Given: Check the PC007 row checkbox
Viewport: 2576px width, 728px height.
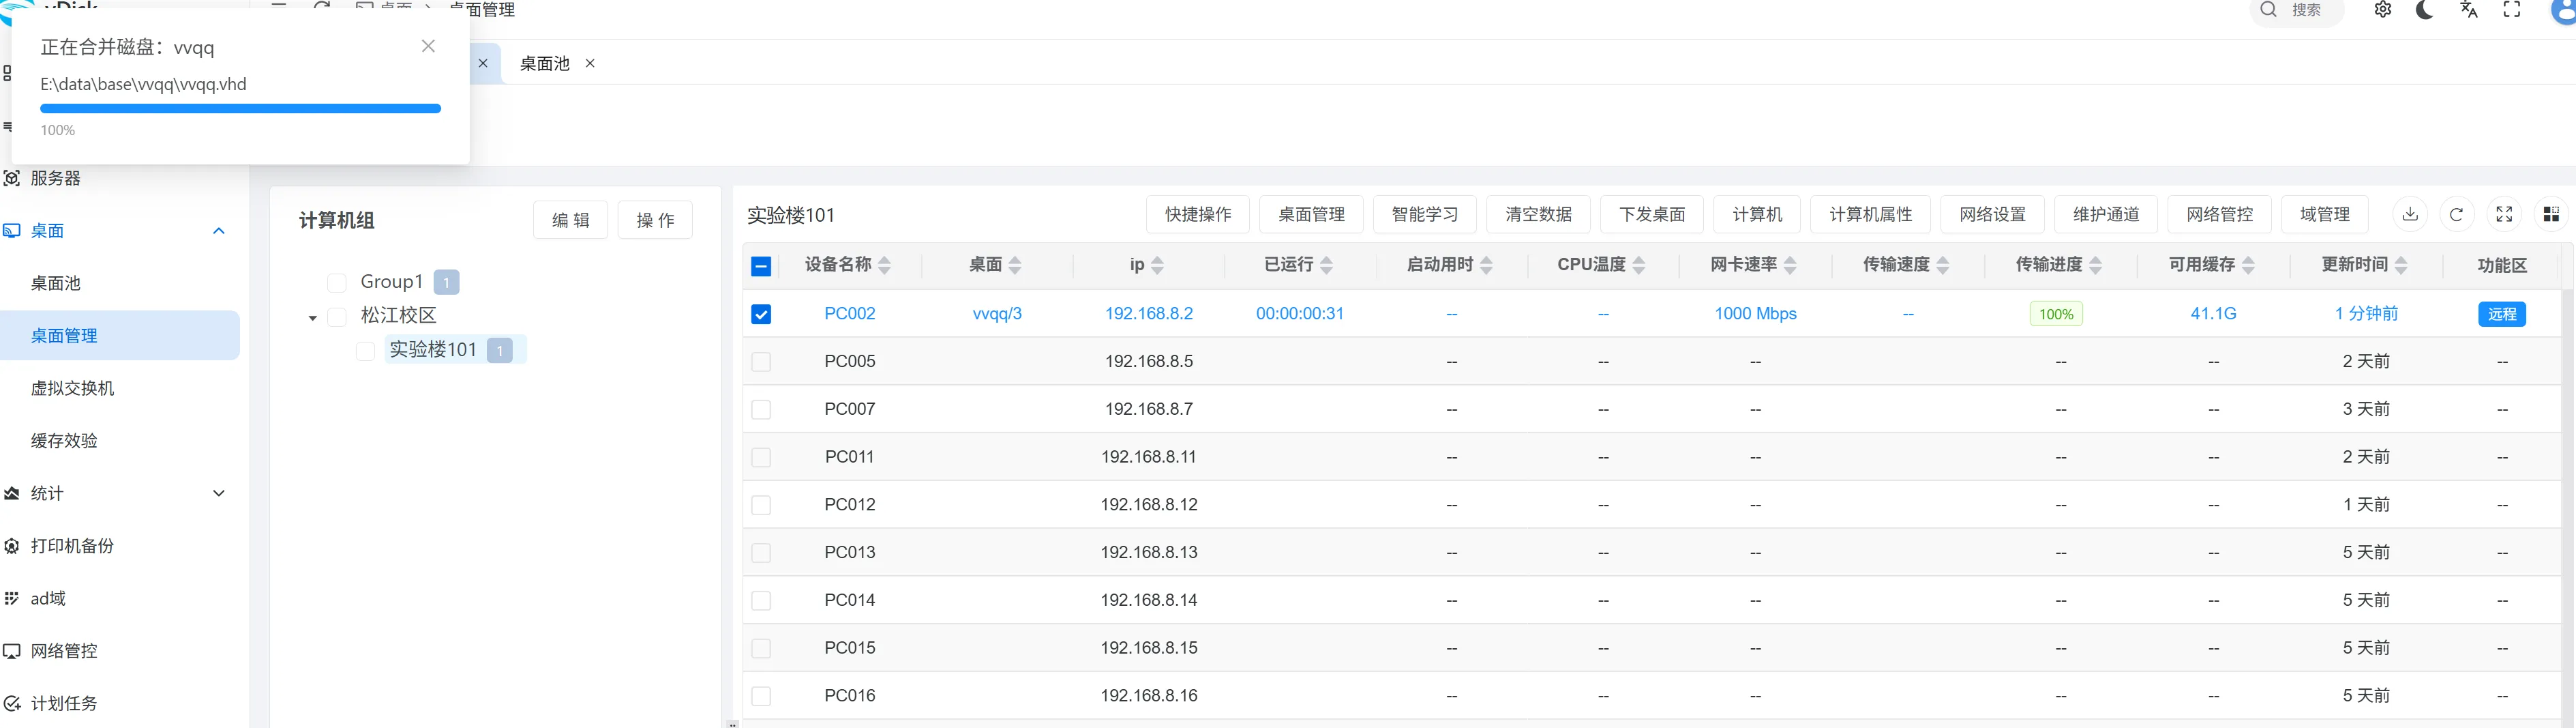Looking at the screenshot, I should pyautogui.click(x=761, y=409).
